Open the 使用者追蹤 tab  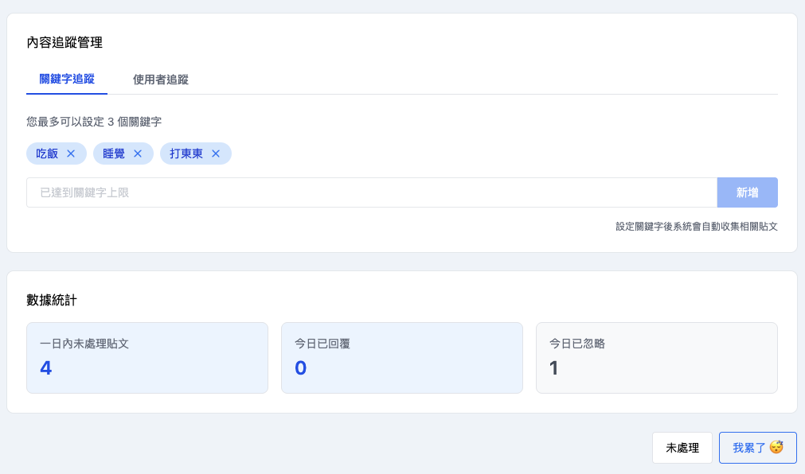161,80
